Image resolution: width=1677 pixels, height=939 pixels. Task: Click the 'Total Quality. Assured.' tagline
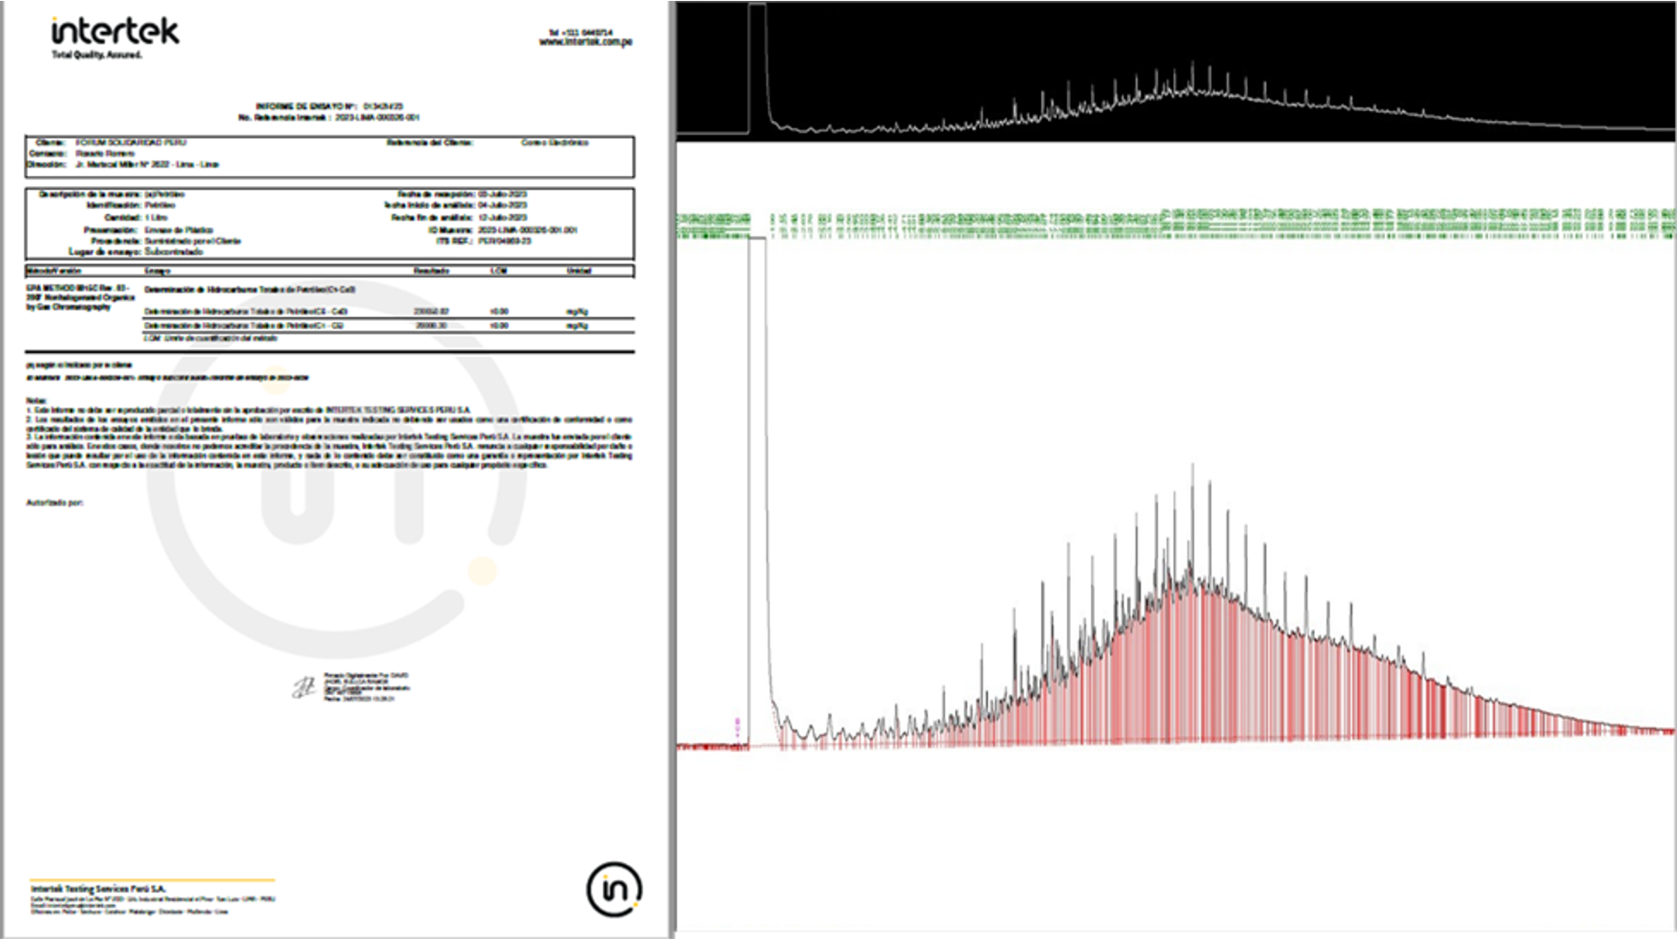[96, 55]
